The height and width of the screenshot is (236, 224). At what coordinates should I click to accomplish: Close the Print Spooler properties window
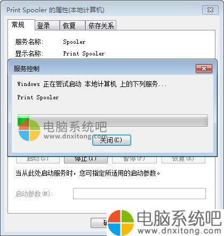click(210, 10)
